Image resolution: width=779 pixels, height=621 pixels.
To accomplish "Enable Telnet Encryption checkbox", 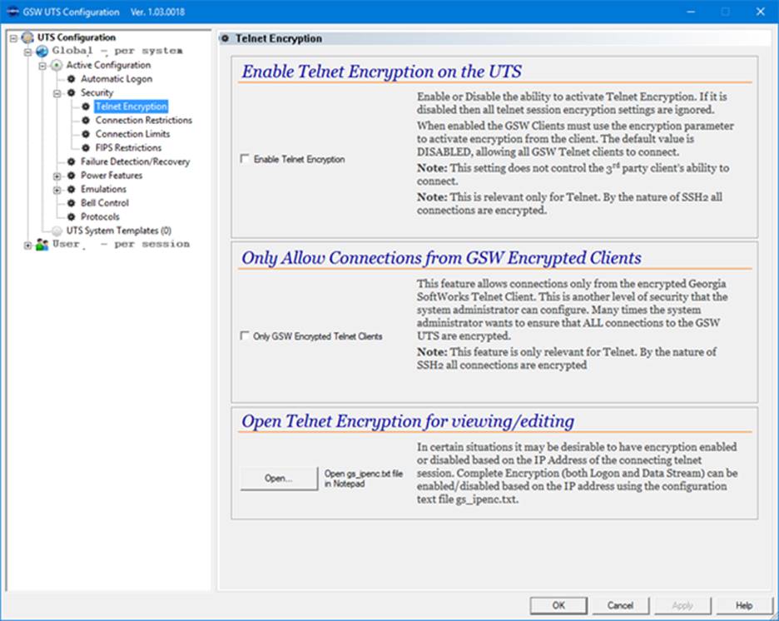I will click(x=245, y=158).
